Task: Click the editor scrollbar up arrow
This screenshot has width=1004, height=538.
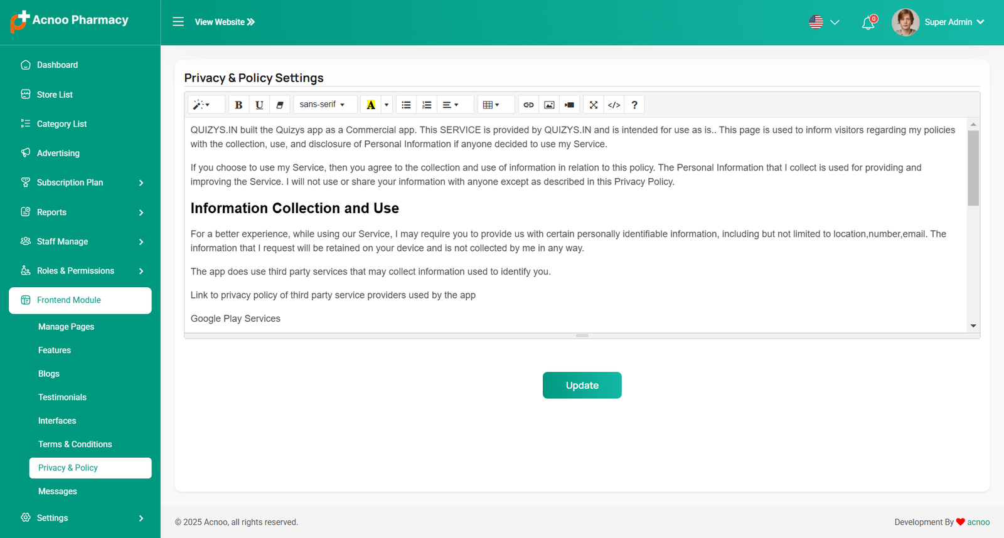Action: pyautogui.click(x=973, y=124)
